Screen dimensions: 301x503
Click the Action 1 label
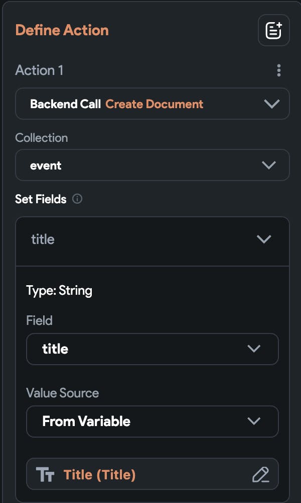(39, 70)
